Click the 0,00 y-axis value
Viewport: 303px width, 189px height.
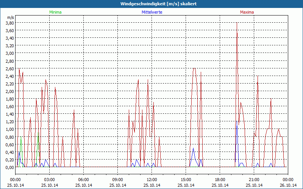[10, 167]
